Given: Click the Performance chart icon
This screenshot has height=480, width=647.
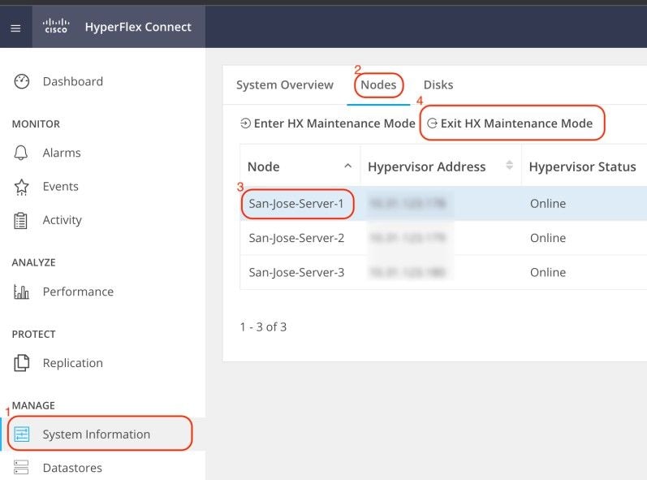Looking at the screenshot, I should [x=21, y=292].
